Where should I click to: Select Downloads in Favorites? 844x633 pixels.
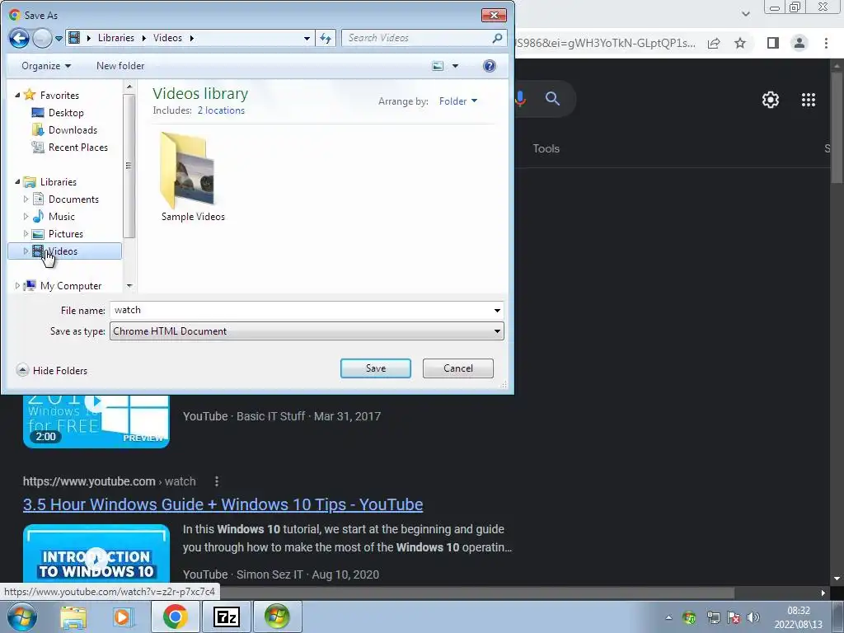73,129
